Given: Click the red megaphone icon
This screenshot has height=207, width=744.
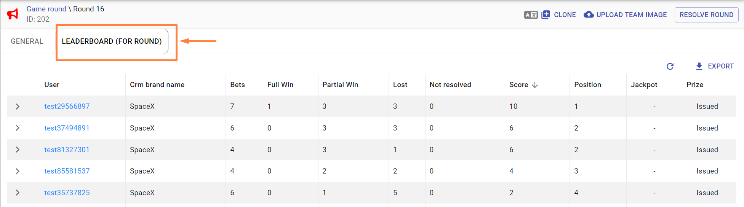Looking at the screenshot, I should [x=13, y=14].
